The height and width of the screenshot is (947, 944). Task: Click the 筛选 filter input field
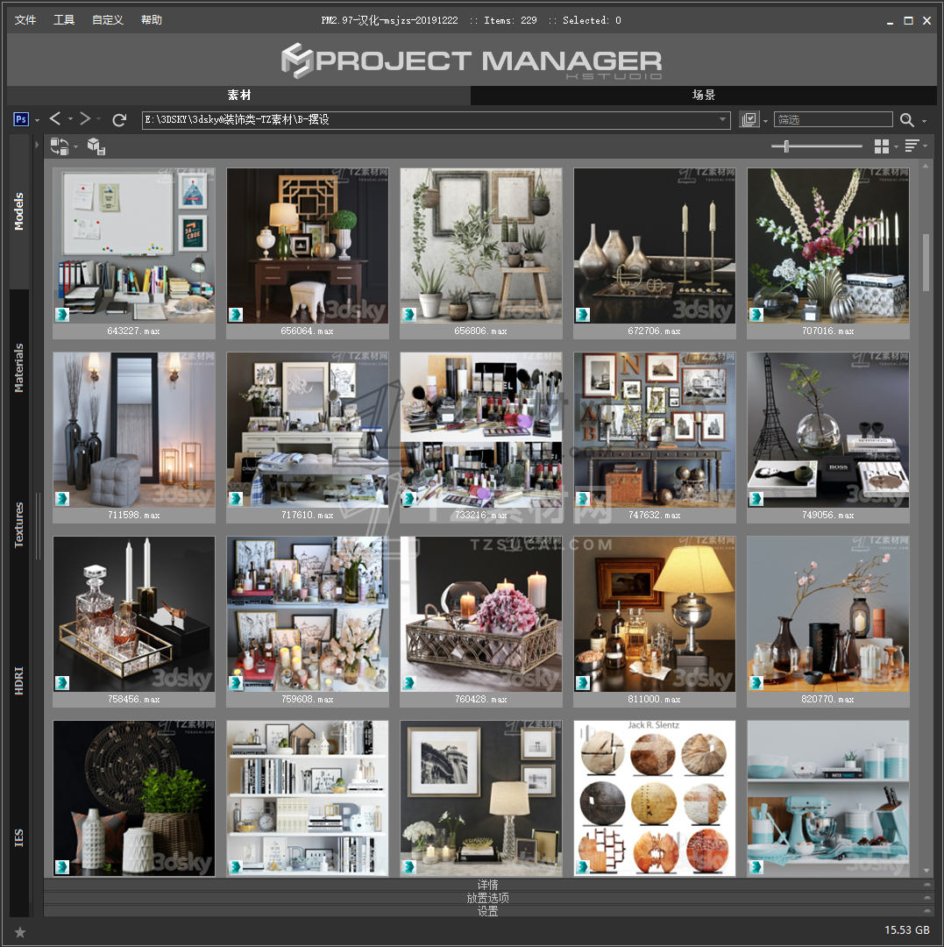click(834, 119)
